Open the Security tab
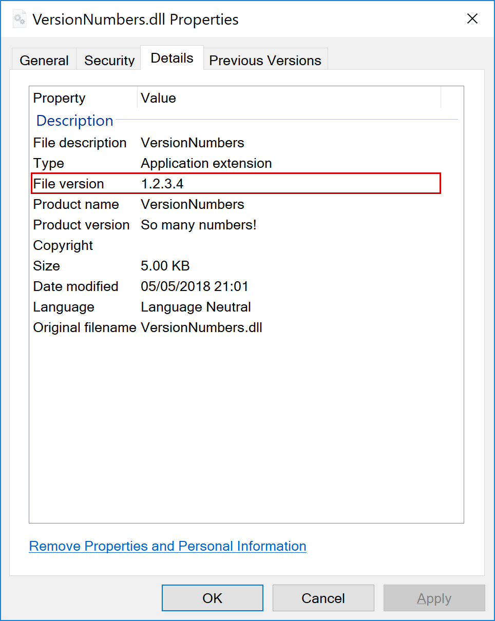The image size is (495, 621). [x=109, y=60]
